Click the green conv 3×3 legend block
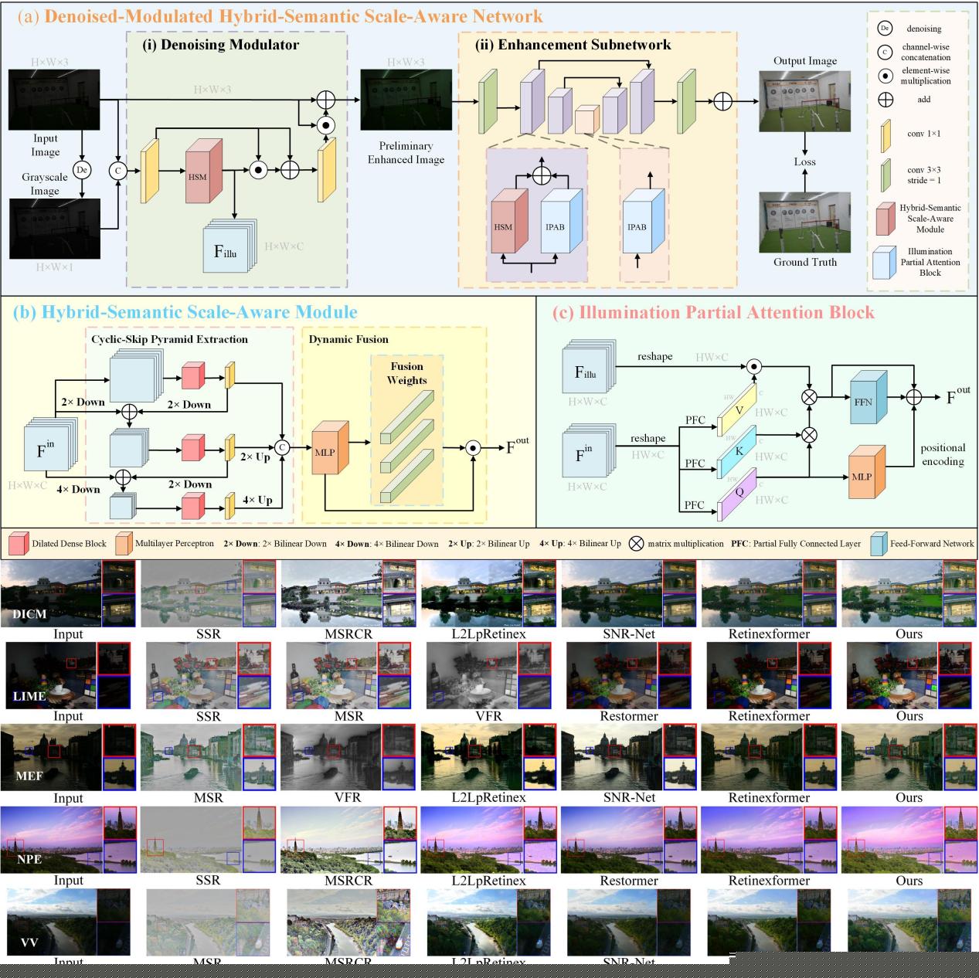This screenshot has width=979, height=978. pos(886,175)
